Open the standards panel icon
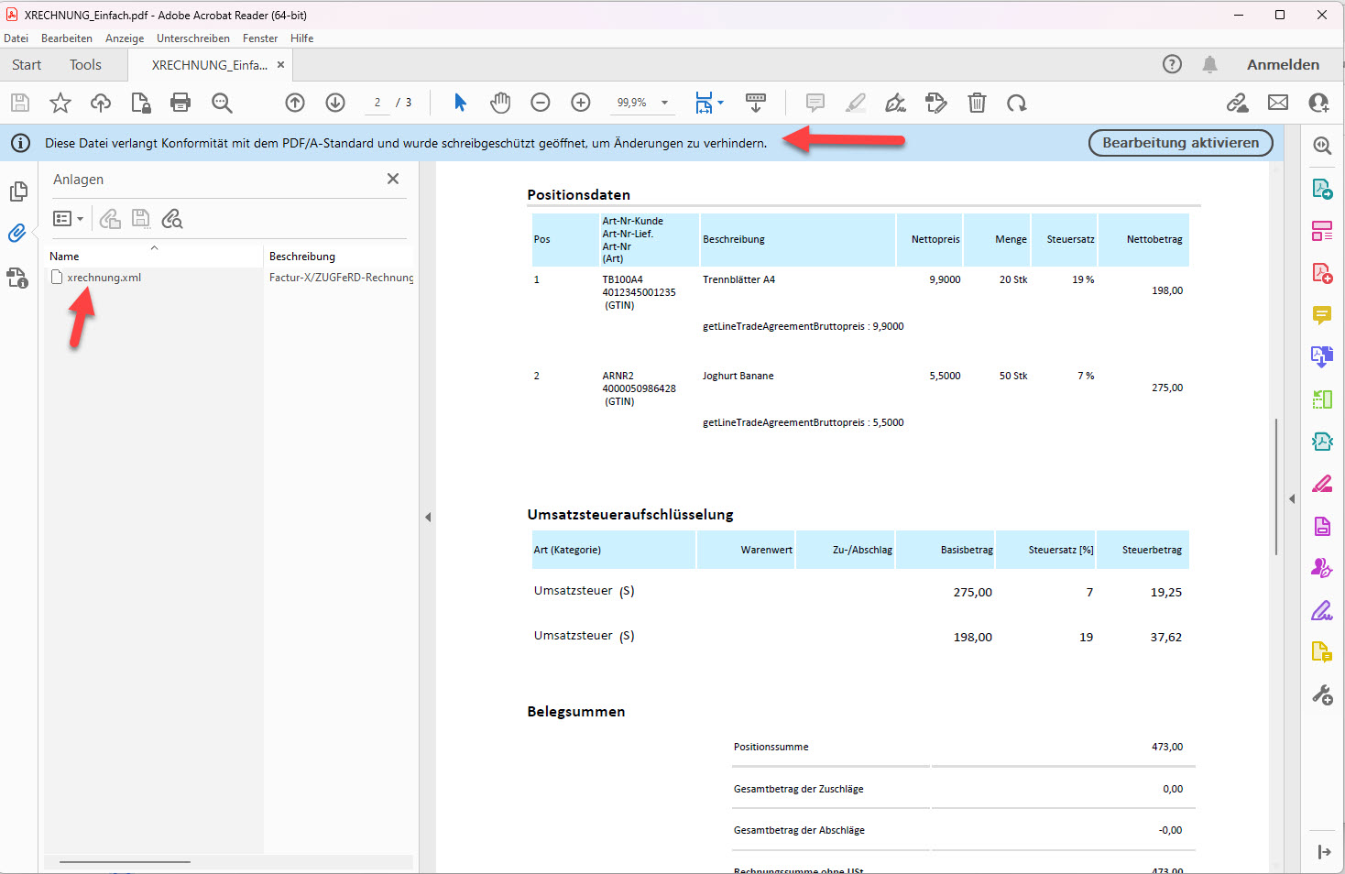 (x=18, y=278)
